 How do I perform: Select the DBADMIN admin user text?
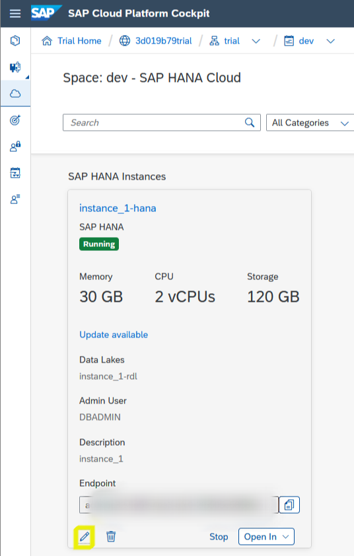[x=100, y=417]
